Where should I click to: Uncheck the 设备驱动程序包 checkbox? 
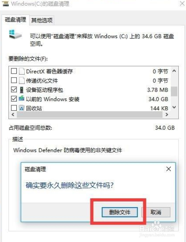click(x=14, y=90)
